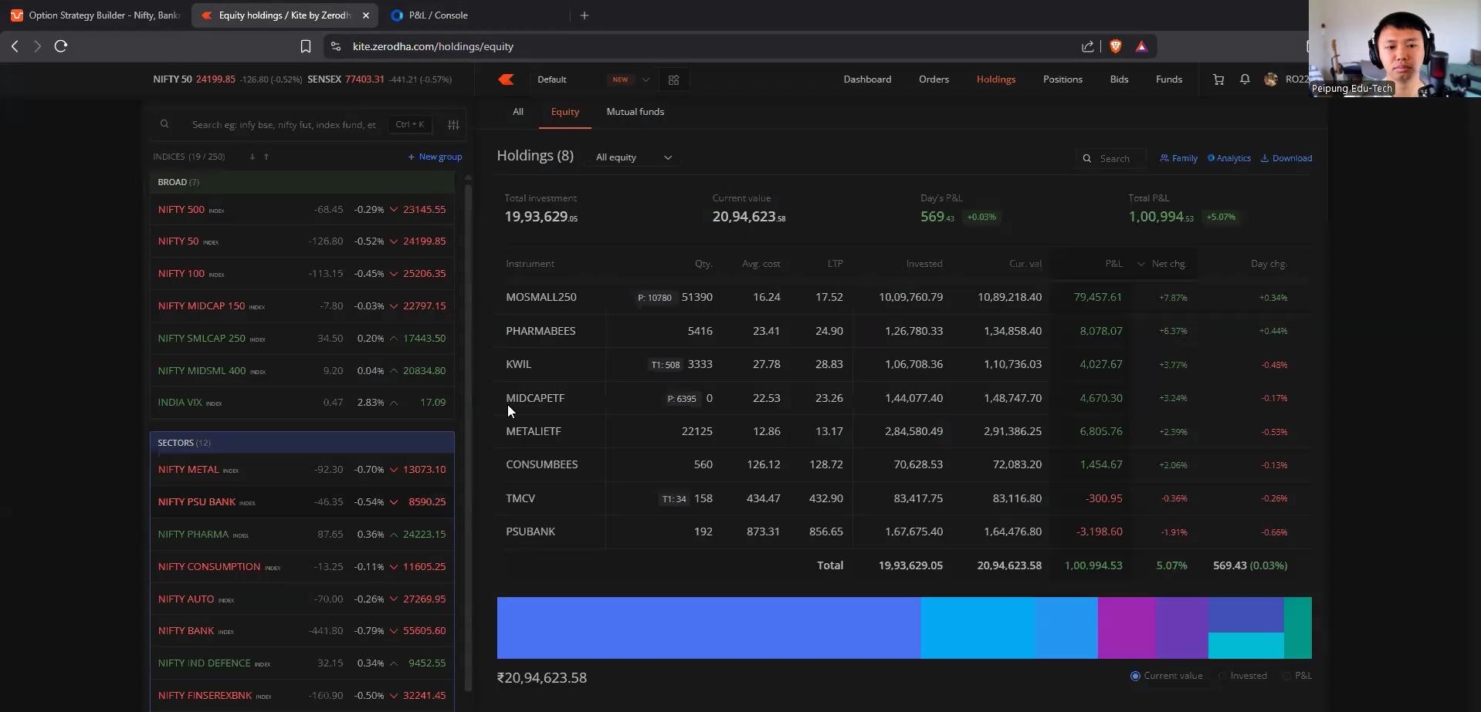Click the INDIA VIX index row
Viewport: 1481px width, 712px height.
coord(302,403)
